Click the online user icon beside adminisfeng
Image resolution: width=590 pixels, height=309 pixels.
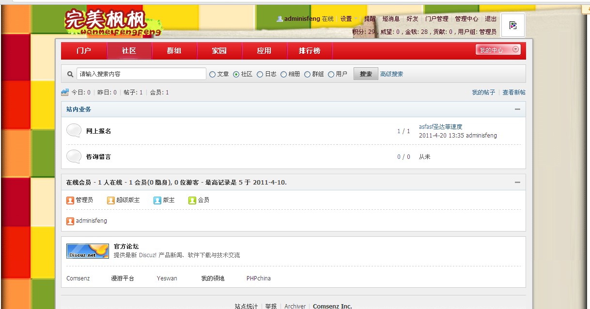click(x=70, y=221)
